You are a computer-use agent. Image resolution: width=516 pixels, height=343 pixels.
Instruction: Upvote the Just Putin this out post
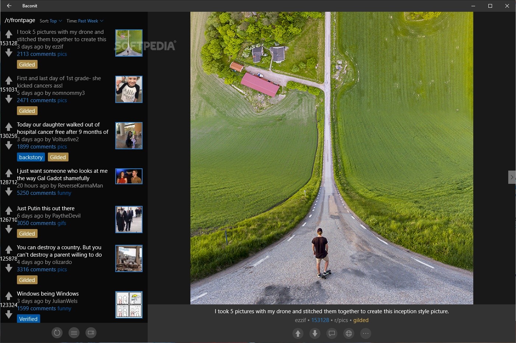tap(9, 211)
